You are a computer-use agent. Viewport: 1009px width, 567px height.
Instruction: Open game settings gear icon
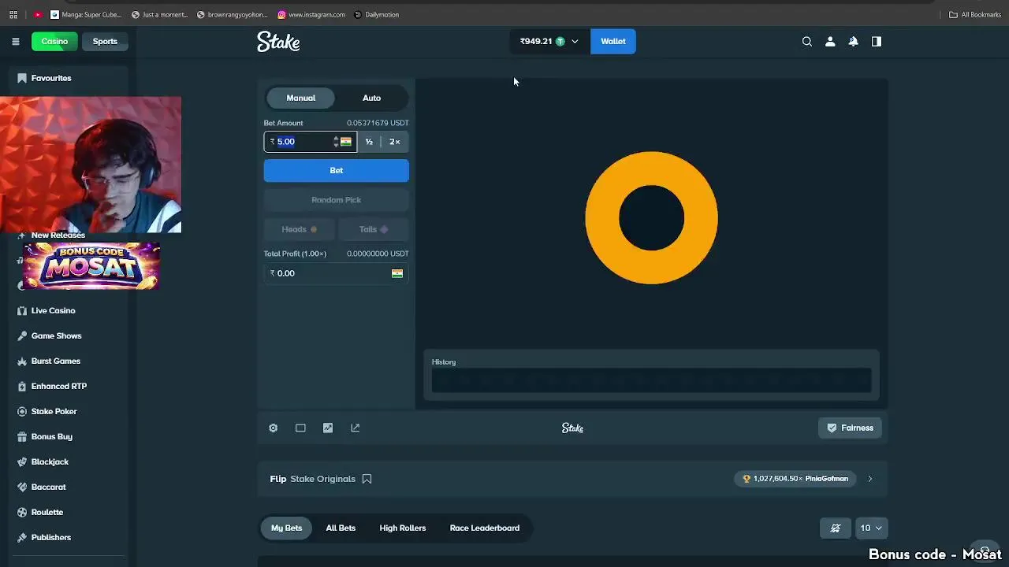(273, 428)
